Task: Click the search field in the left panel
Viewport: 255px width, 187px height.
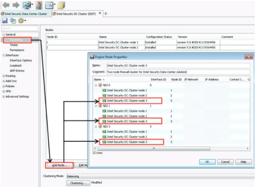Action: [x=19, y=28]
